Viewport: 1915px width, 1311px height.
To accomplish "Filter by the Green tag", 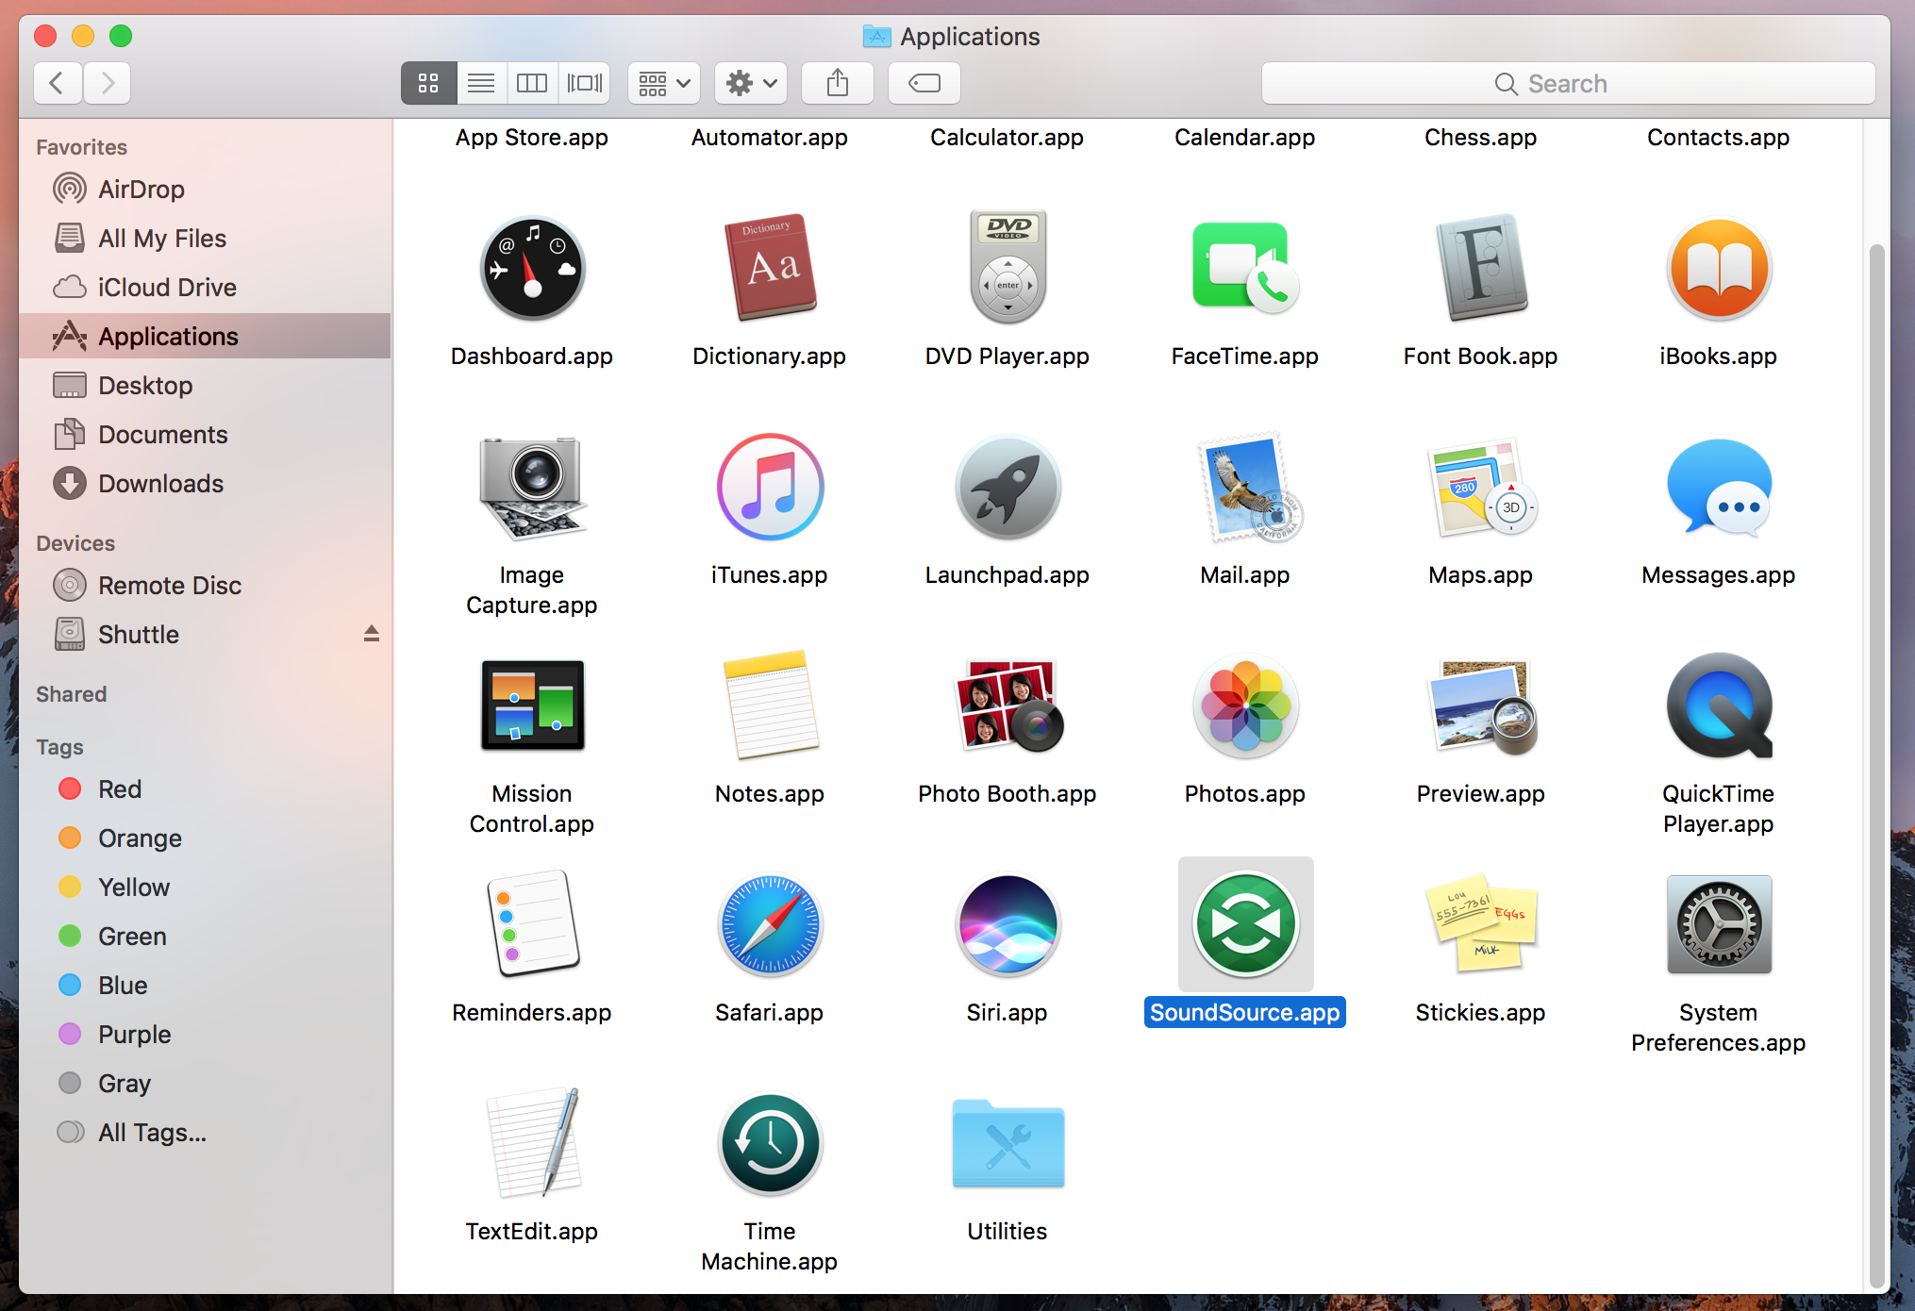I will (205, 936).
